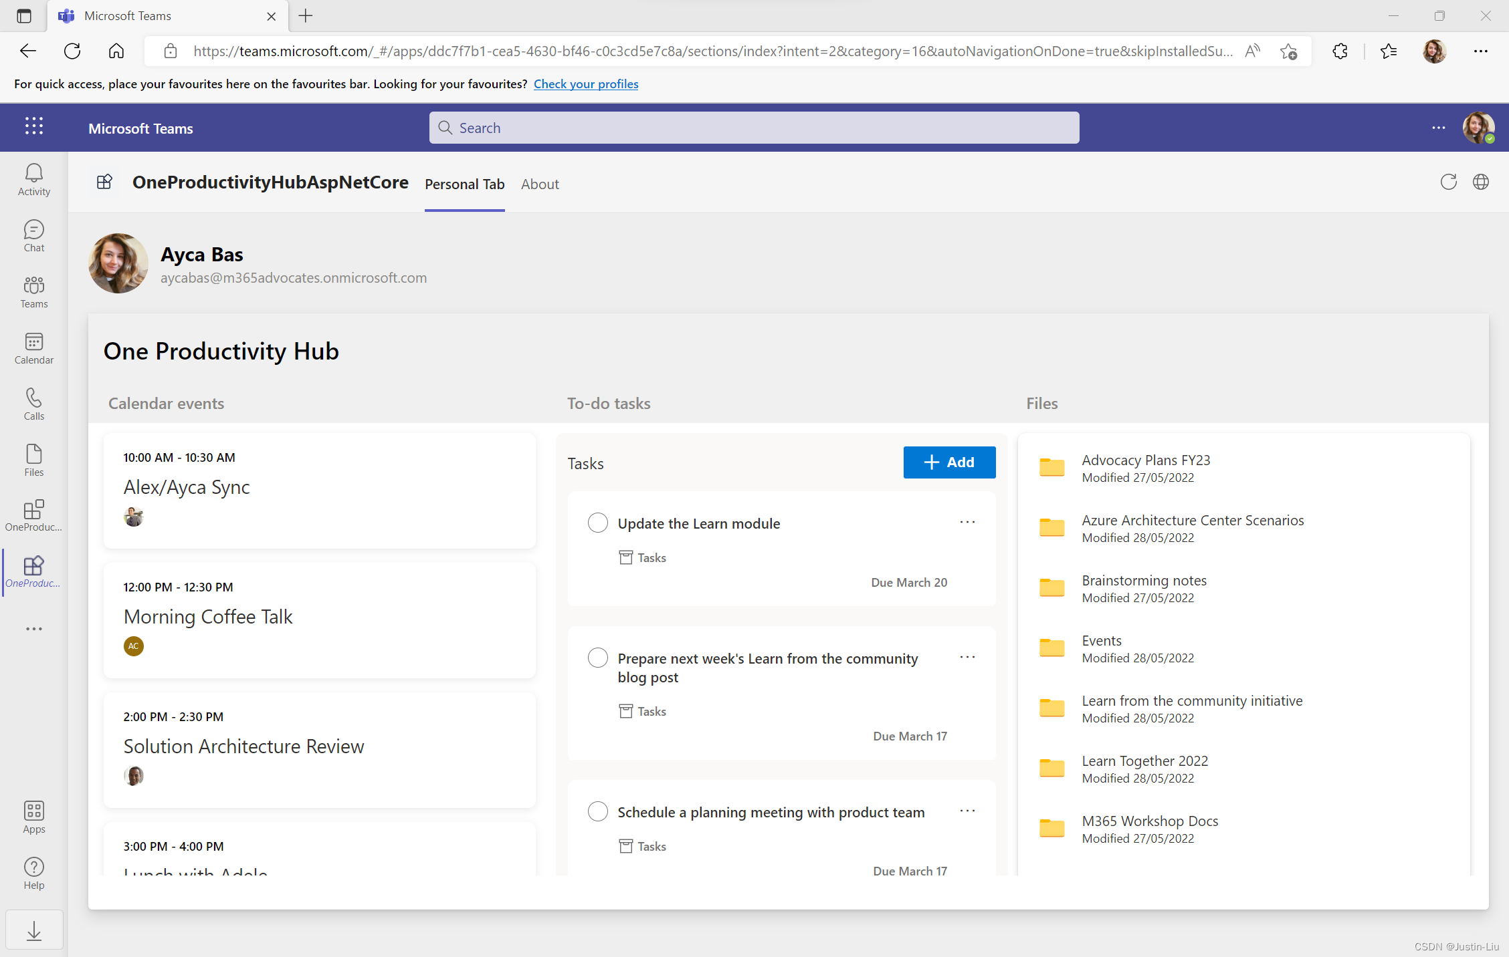Open Teams section in the sidebar
The image size is (1509, 957).
click(33, 293)
